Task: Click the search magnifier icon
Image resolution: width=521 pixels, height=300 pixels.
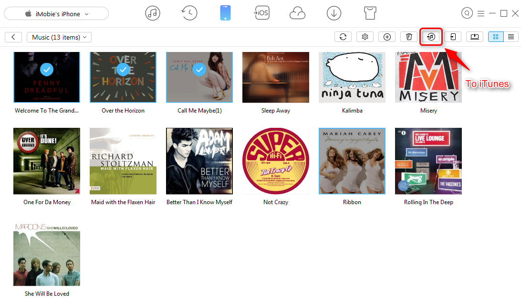Action: coord(467,13)
